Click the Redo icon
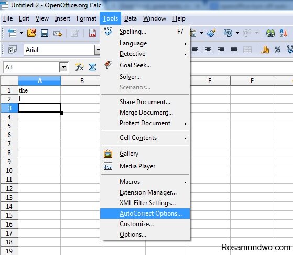The height and width of the screenshot is (255, 293). (x=247, y=33)
